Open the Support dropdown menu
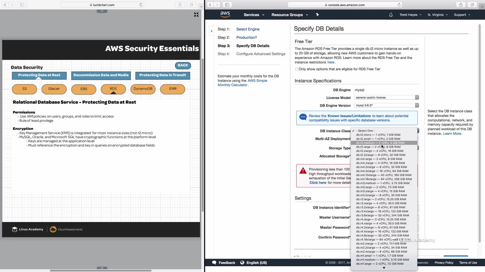 click(462, 15)
